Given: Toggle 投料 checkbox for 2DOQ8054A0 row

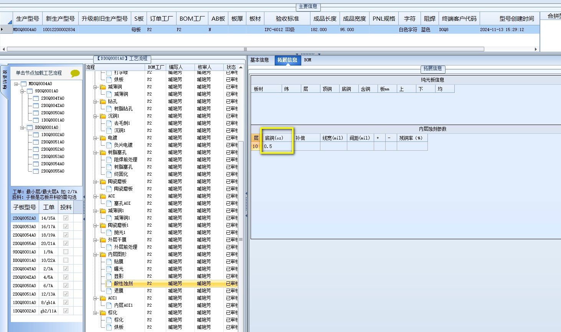Looking at the screenshot, I should [x=66, y=235].
